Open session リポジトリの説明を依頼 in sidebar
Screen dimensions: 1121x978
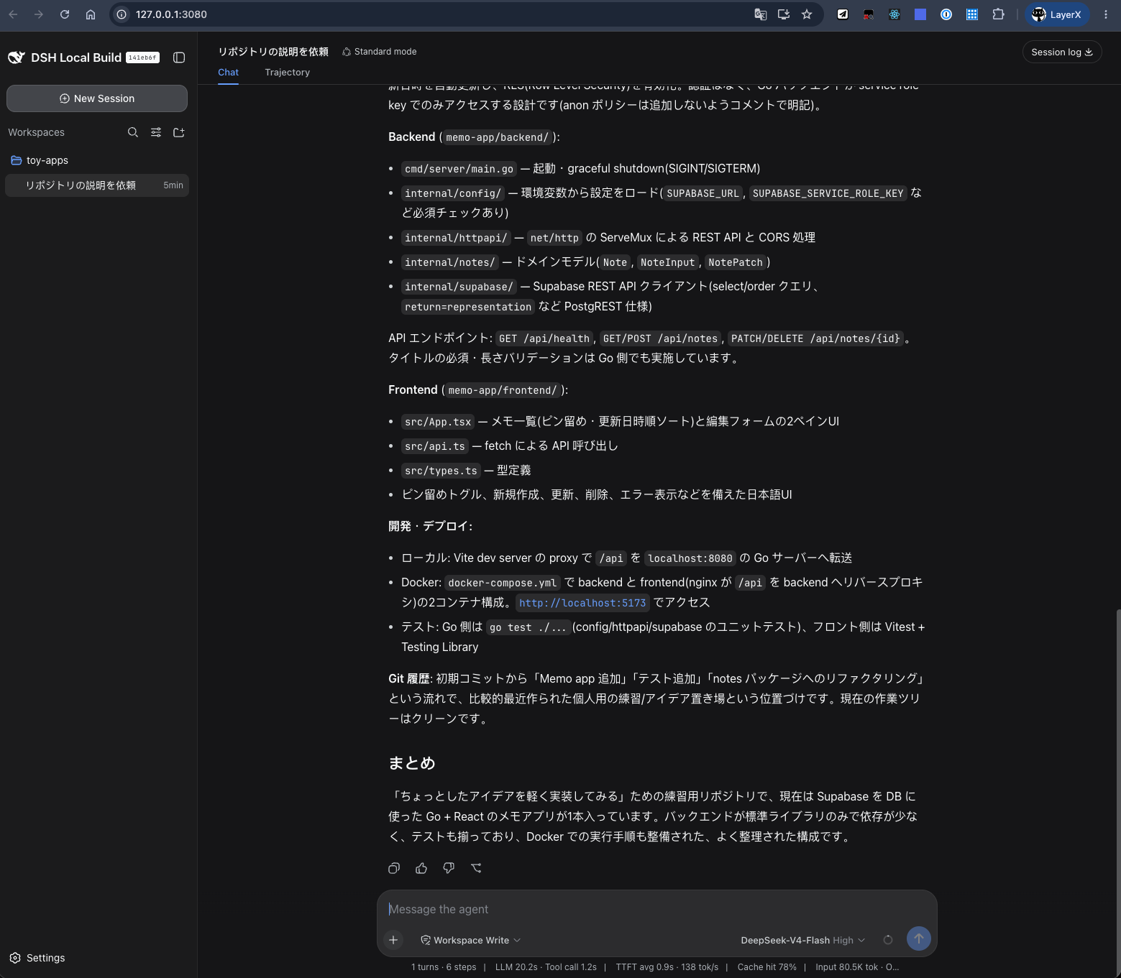pyautogui.click(x=97, y=185)
